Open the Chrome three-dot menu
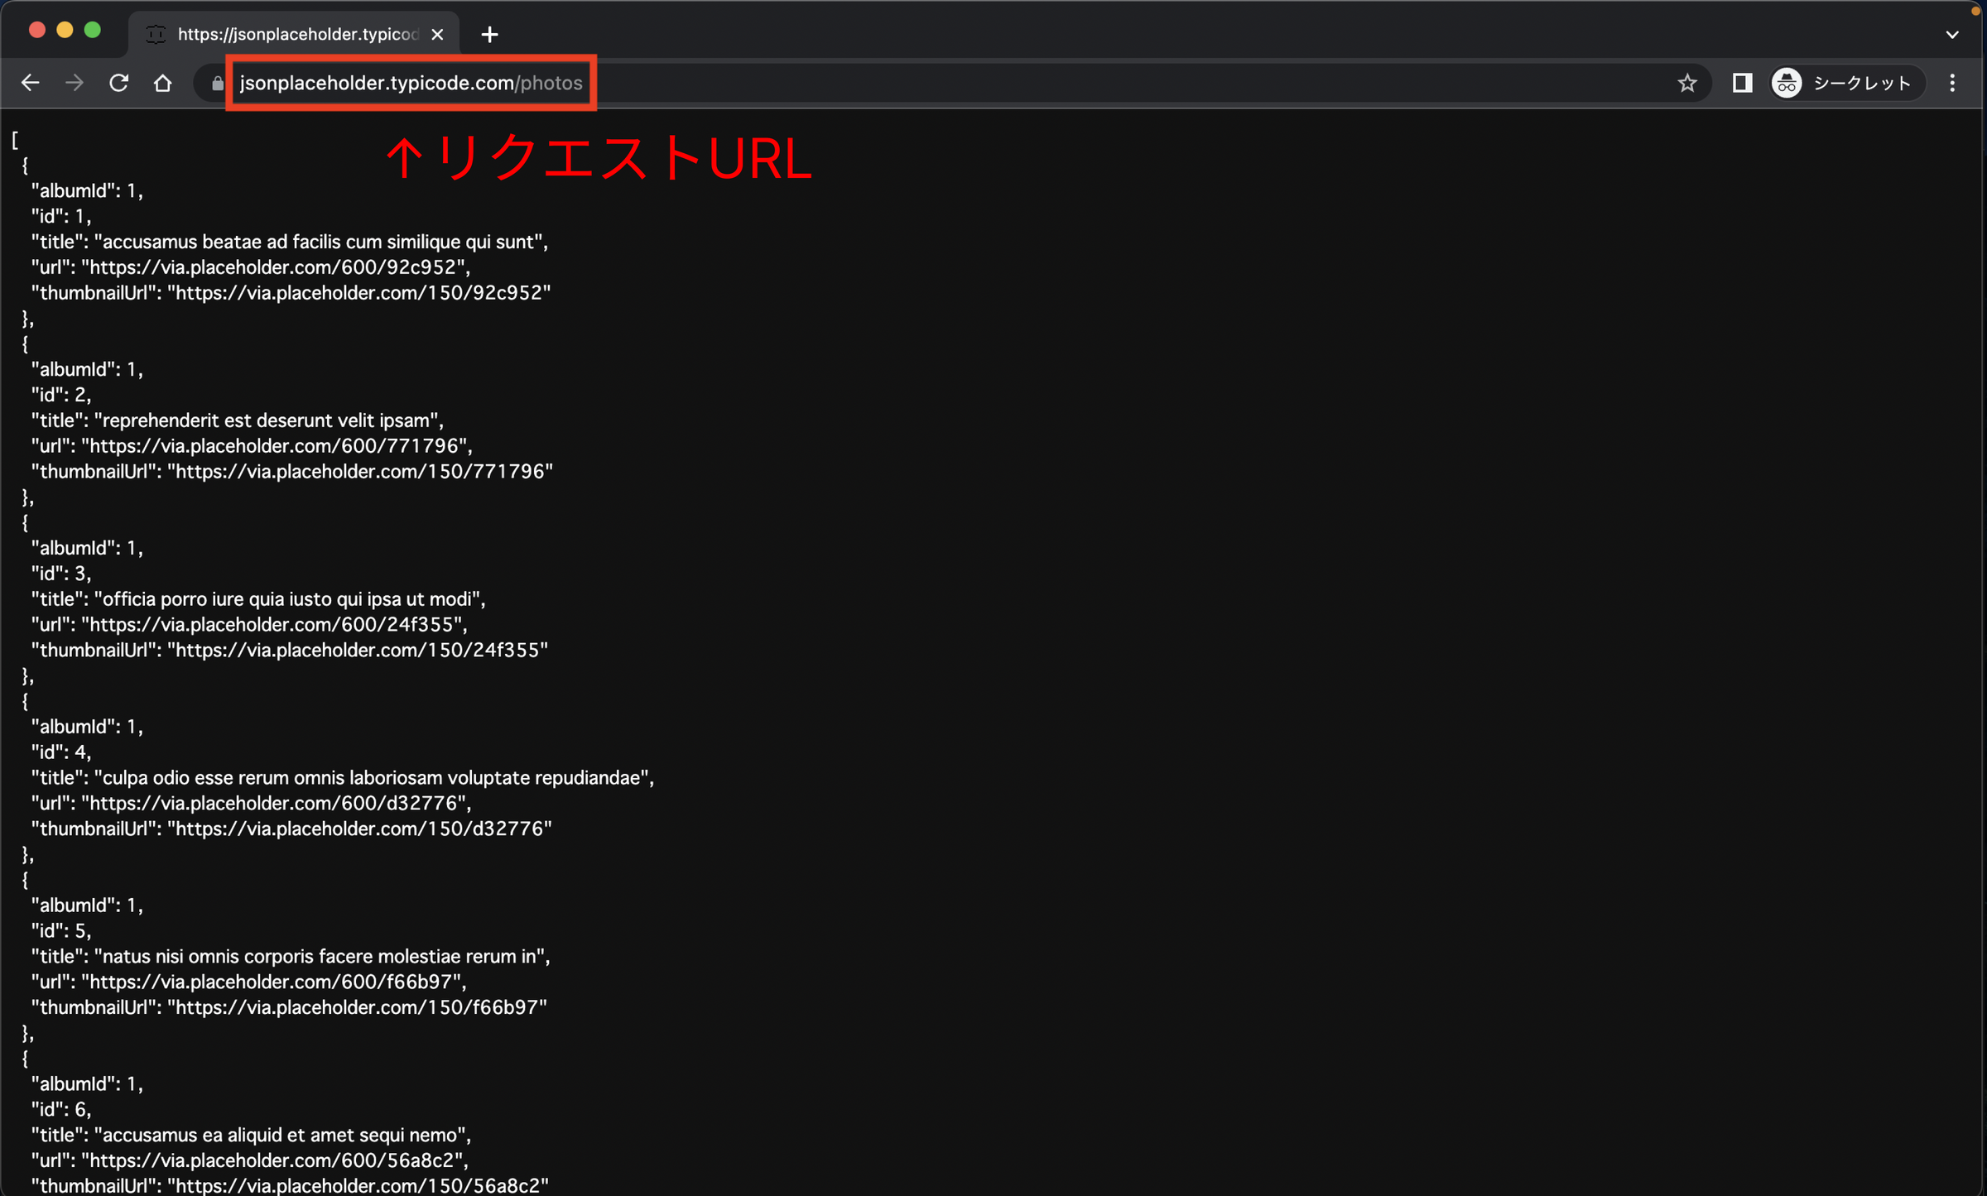The image size is (1987, 1196). point(1952,82)
